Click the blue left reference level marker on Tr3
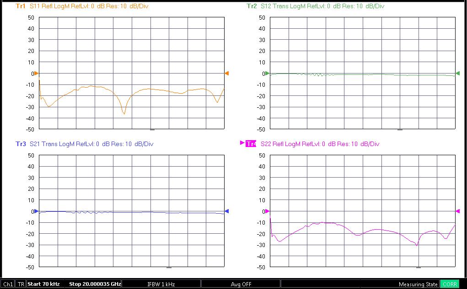The height and width of the screenshot is (289, 467). pos(36,211)
